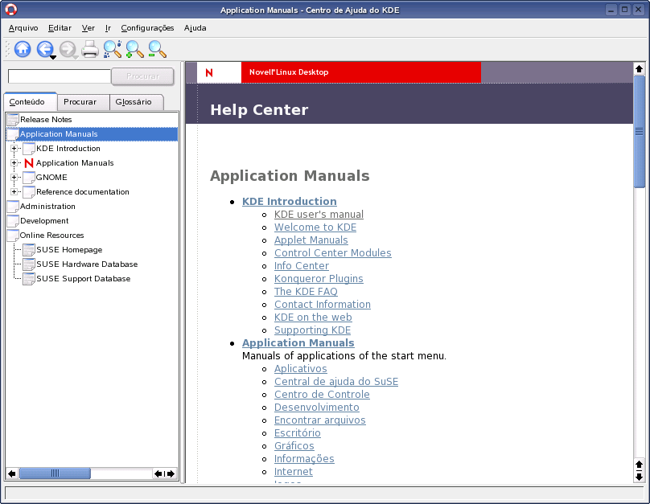Open the Central de ajuda do SuSE link

point(335,382)
